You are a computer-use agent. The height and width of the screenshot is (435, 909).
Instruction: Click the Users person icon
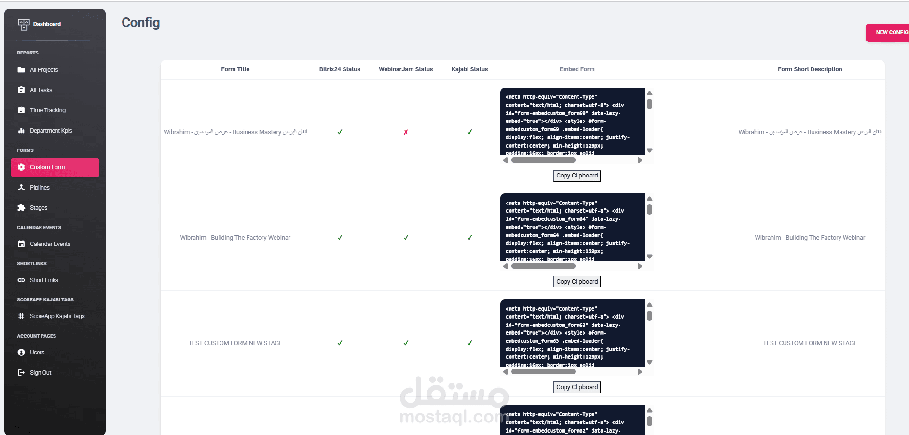(x=21, y=353)
